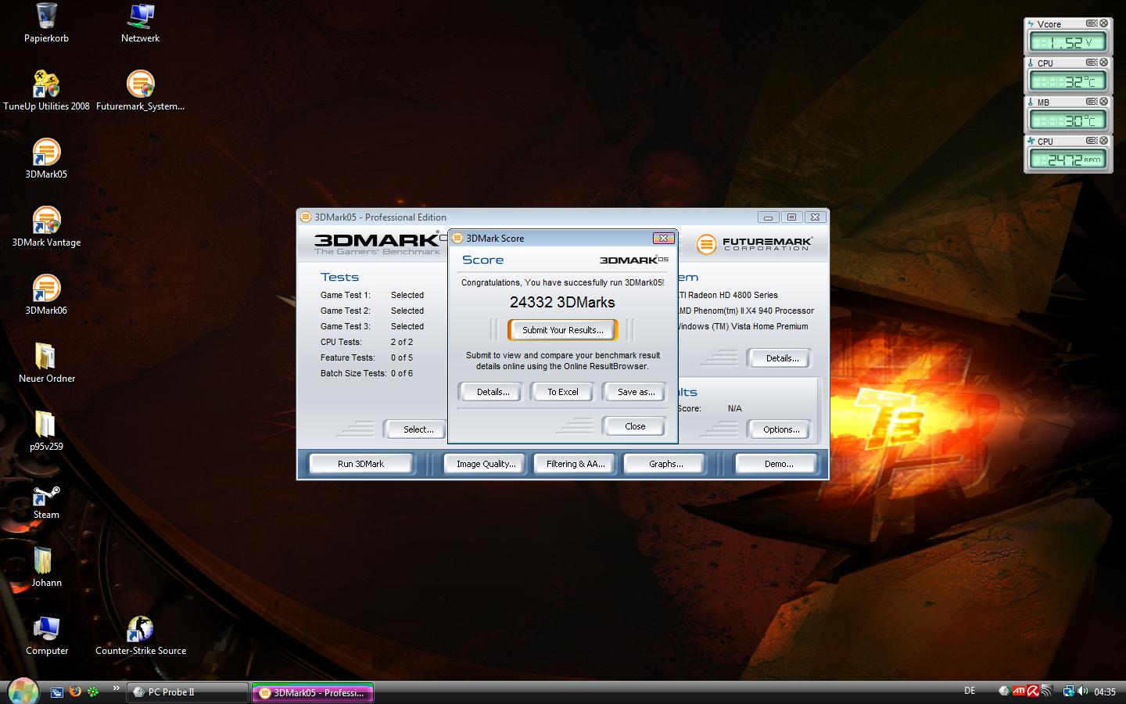Select the Counter-Strike Source shortcut
The image size is (1126, 704).
pyautogui.click(x=140, y=635)
